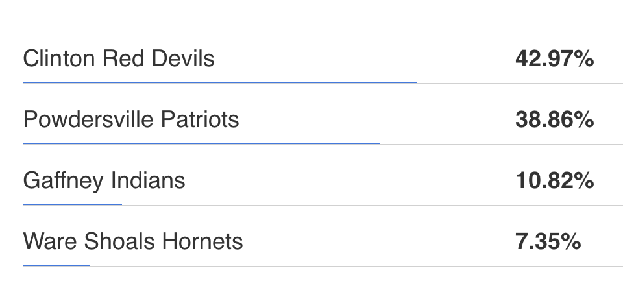The height and width of the screenshot is (301, 623).
Task: Click the 42.97% vote percentage
Action: pos(554,59)
